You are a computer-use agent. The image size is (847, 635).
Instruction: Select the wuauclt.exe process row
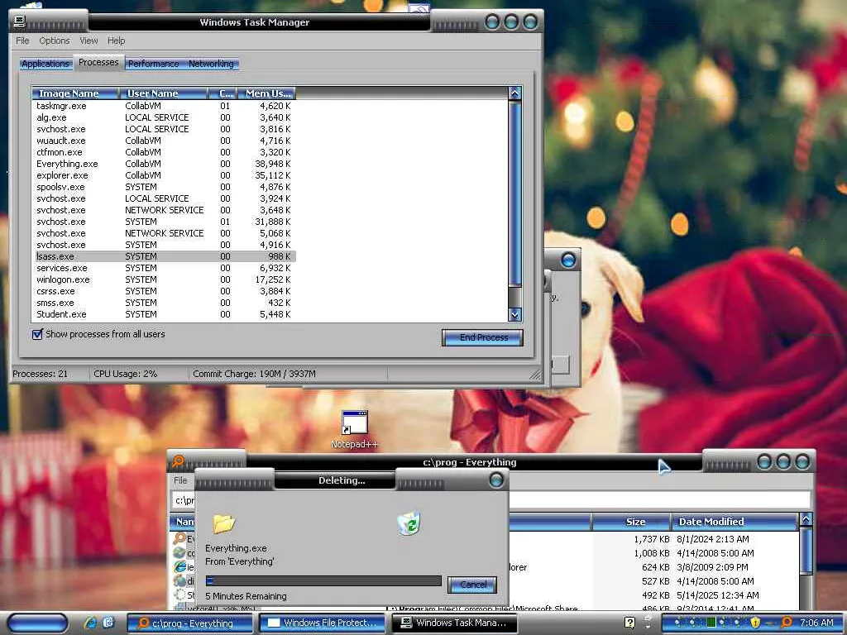click(x=164, y=141)
